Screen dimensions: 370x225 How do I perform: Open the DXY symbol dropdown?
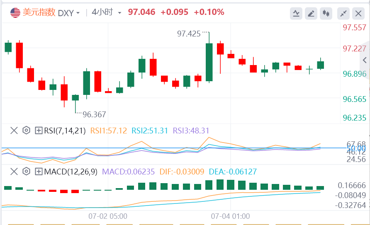[x=68, y=13]
